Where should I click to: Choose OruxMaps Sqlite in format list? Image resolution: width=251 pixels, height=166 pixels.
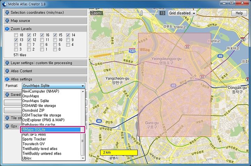(x=51, y=101)
